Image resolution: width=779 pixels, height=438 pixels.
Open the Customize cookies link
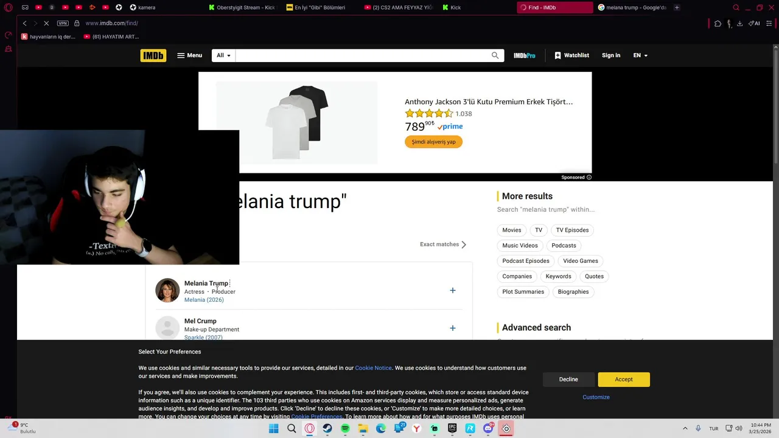pos(596,397)
